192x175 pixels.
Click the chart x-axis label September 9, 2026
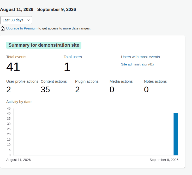(x=164, y=160)
